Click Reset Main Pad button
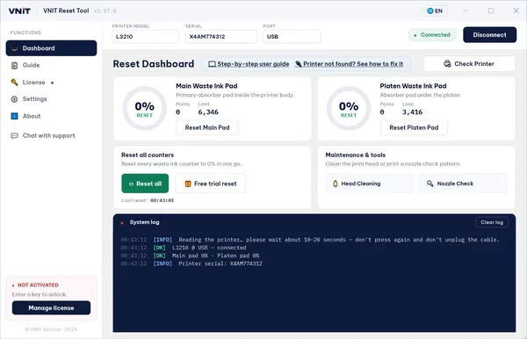Image resolution: width=527 pixels, height=339 pixels. tap(207, 127)
